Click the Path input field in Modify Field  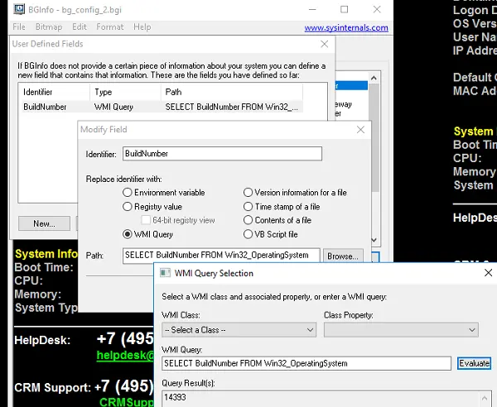coord(221,256)
